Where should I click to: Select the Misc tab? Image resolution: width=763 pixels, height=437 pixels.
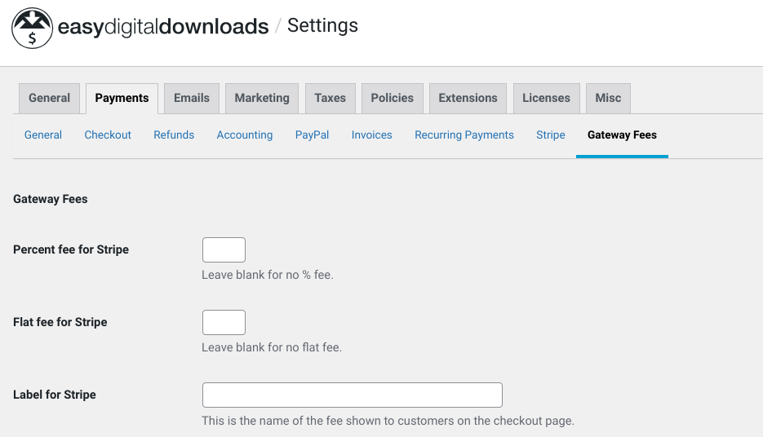[x=608, y=98]
